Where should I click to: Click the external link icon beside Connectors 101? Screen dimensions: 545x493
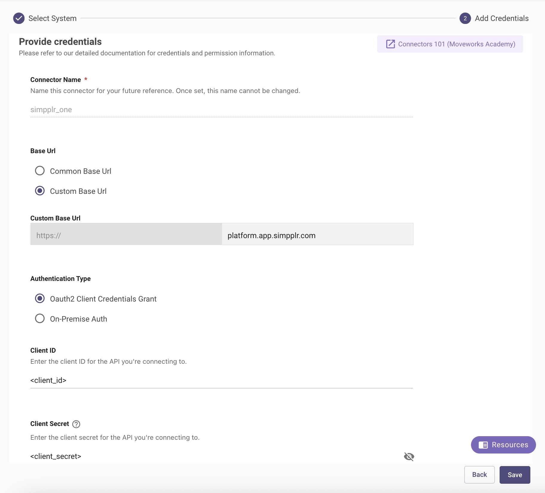[391, 44]
